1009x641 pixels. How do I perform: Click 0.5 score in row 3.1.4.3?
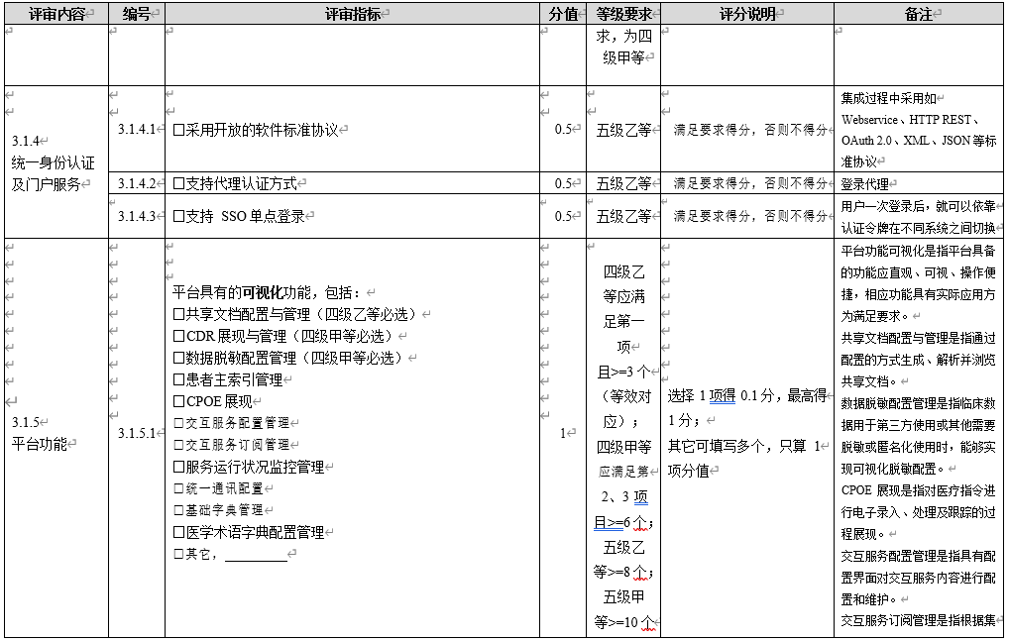click(564, 216)
